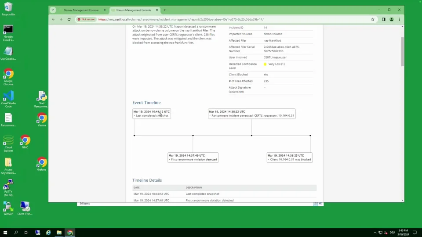Open the Windows Start menu
Screen dimensions: 422x237
(5, 233)
